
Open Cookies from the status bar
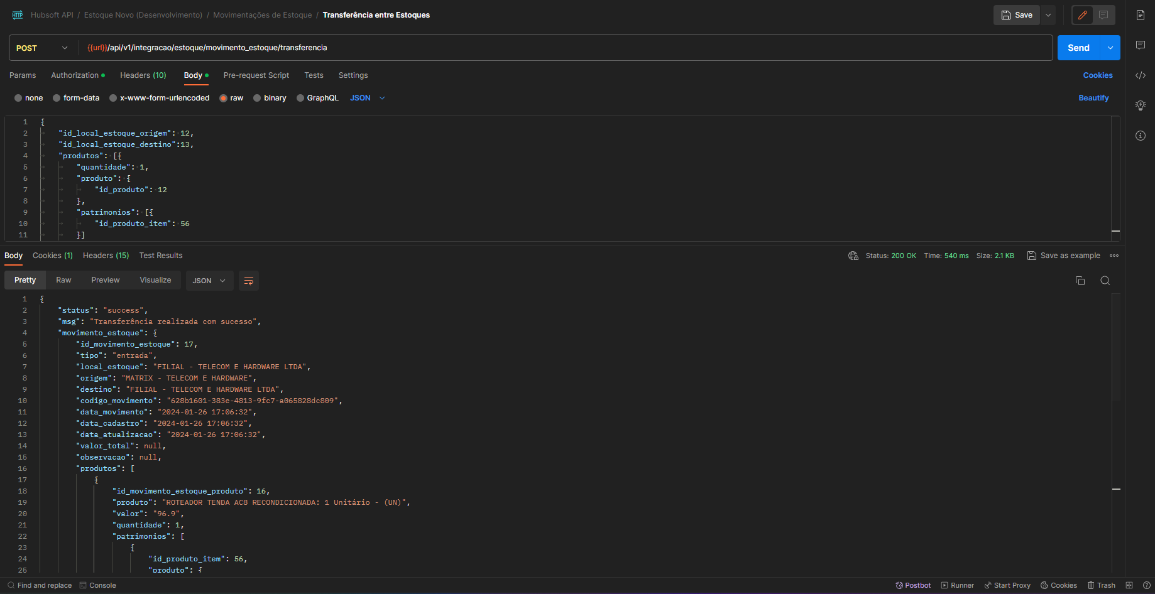click(1059, 585)
